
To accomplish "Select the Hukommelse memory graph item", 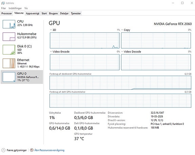I will click(x=22, y=37).
